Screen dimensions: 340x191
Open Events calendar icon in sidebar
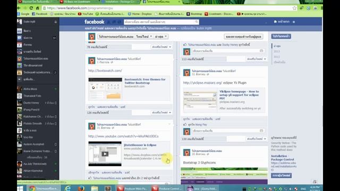(20, 45)
